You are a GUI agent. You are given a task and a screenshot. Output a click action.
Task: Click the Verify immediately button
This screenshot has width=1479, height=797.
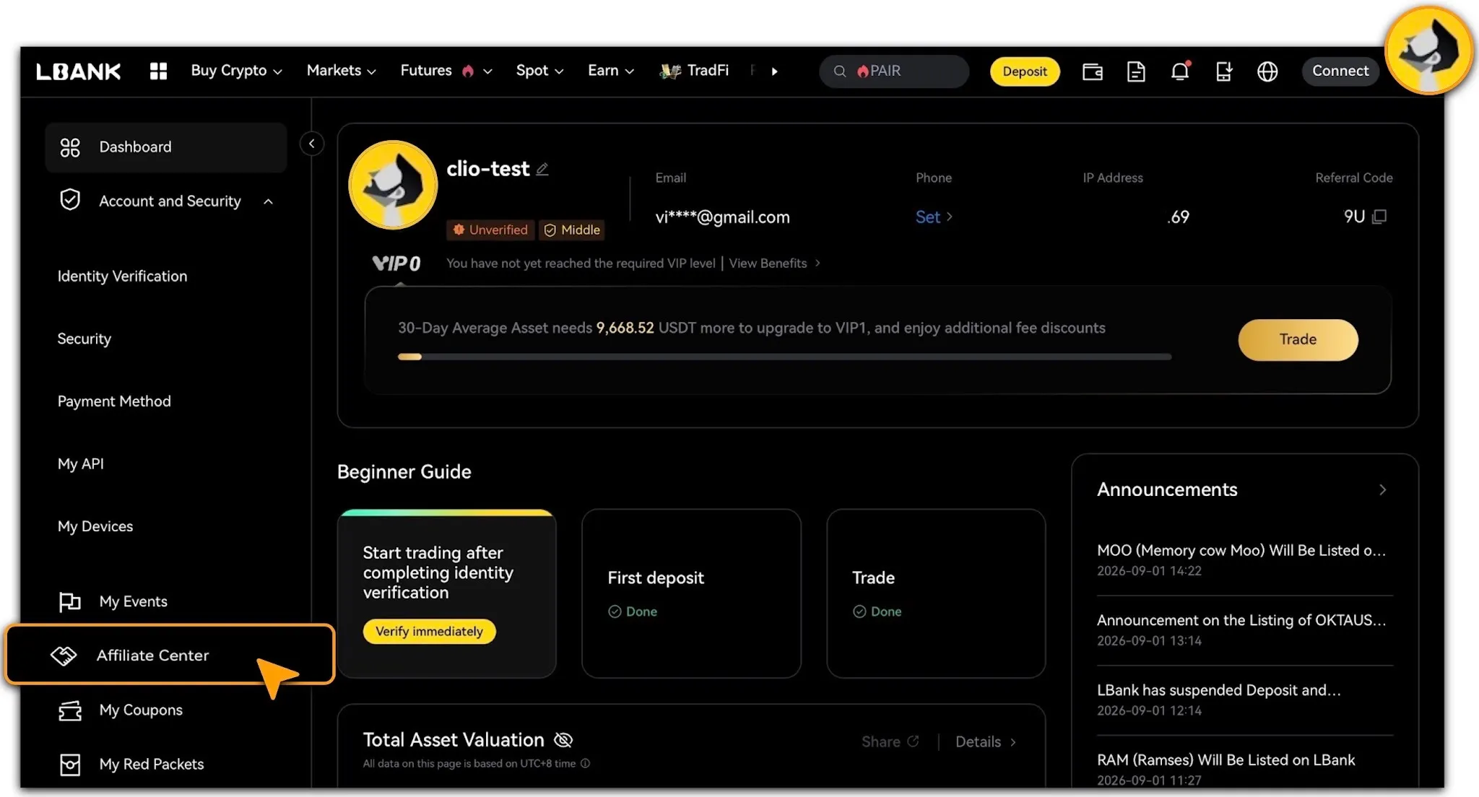coord(429,632)
